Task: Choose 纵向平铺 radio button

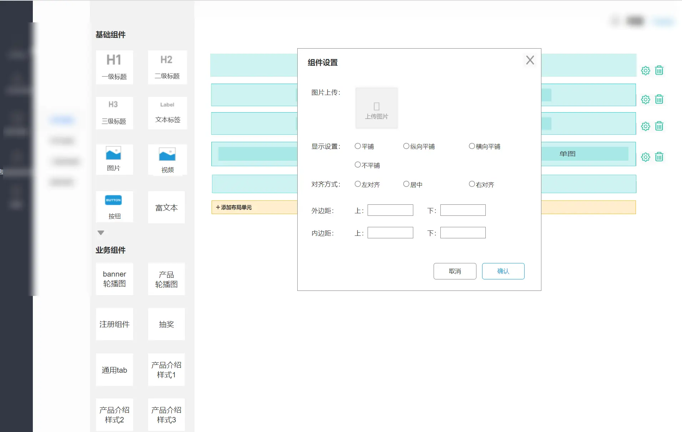Action: (x=406, y=146)
